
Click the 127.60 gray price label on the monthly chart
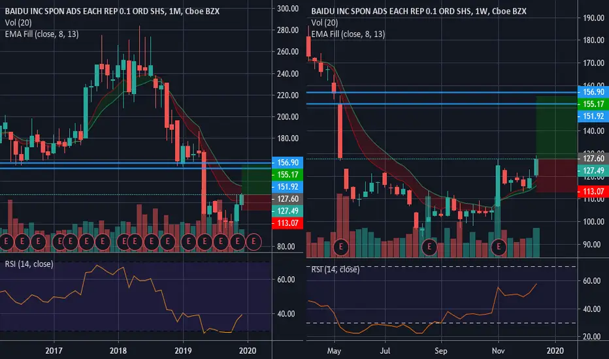pos(288,198)
